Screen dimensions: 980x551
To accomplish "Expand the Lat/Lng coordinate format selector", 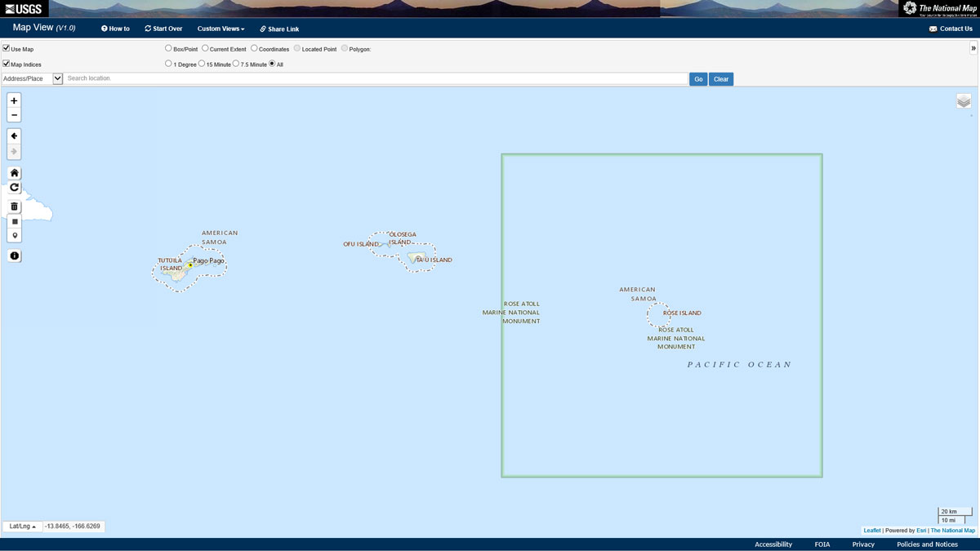I will (x=22, y=527).
